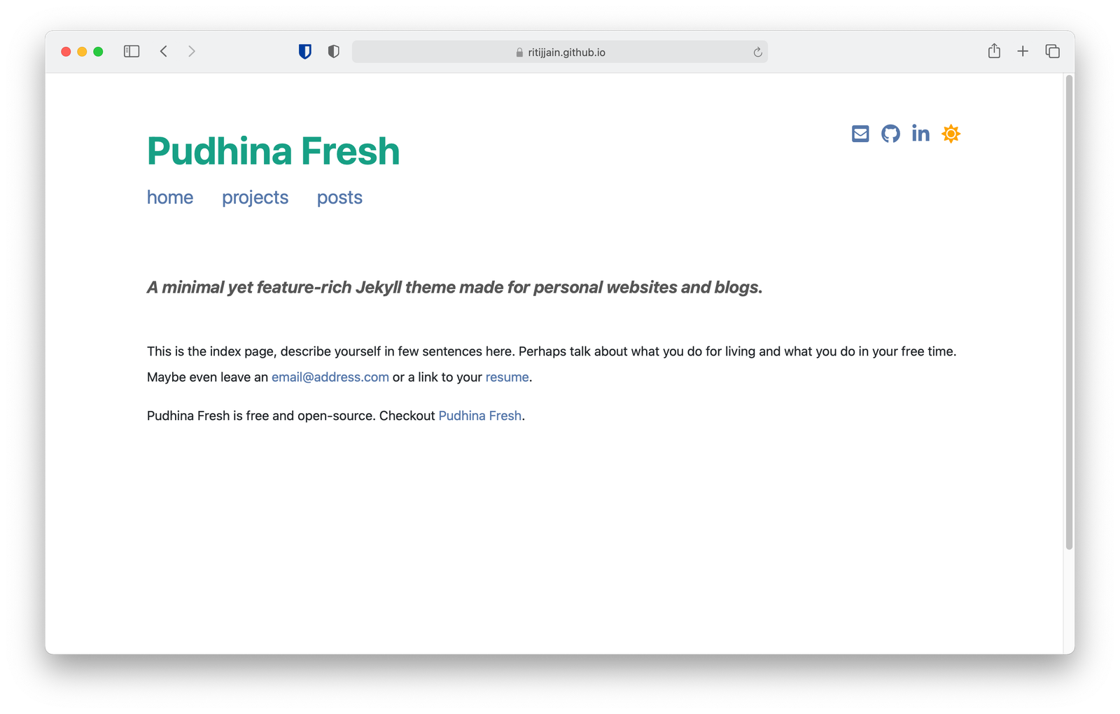
Task: Toggle light/dark theme with sun icon
Action: coord(951,134)
